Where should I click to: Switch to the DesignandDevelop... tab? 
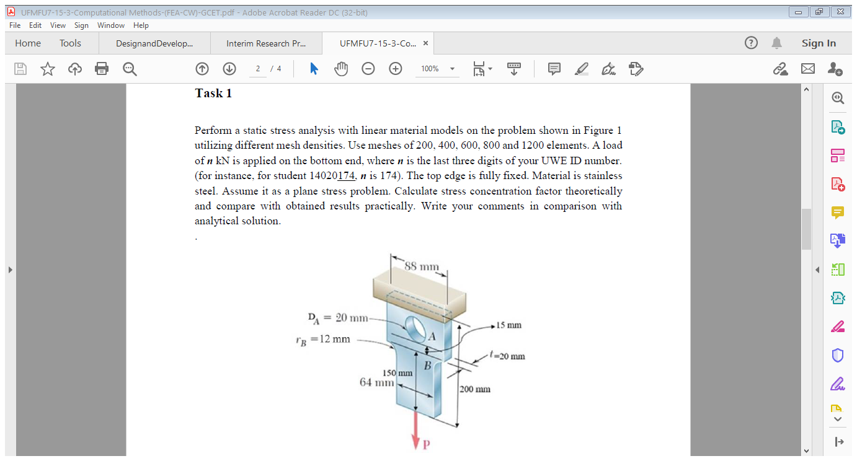click(154, 43)
